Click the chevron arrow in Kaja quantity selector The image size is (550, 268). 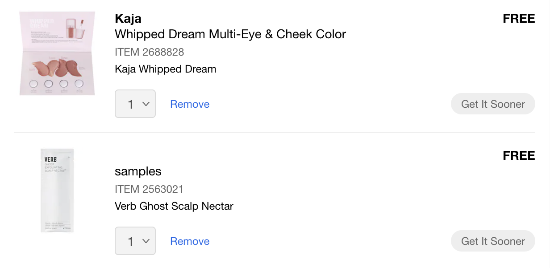[x=146, y=104]
